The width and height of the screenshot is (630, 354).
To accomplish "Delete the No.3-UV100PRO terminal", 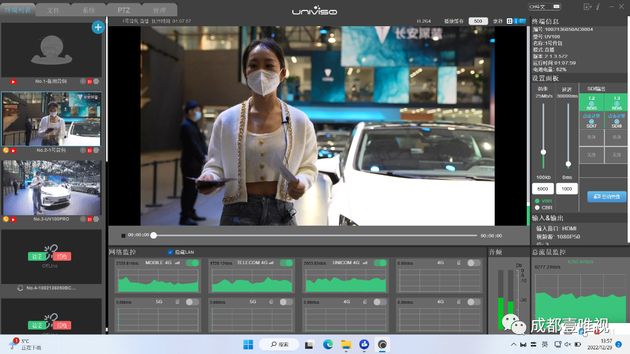I will (x=90, y=219).
